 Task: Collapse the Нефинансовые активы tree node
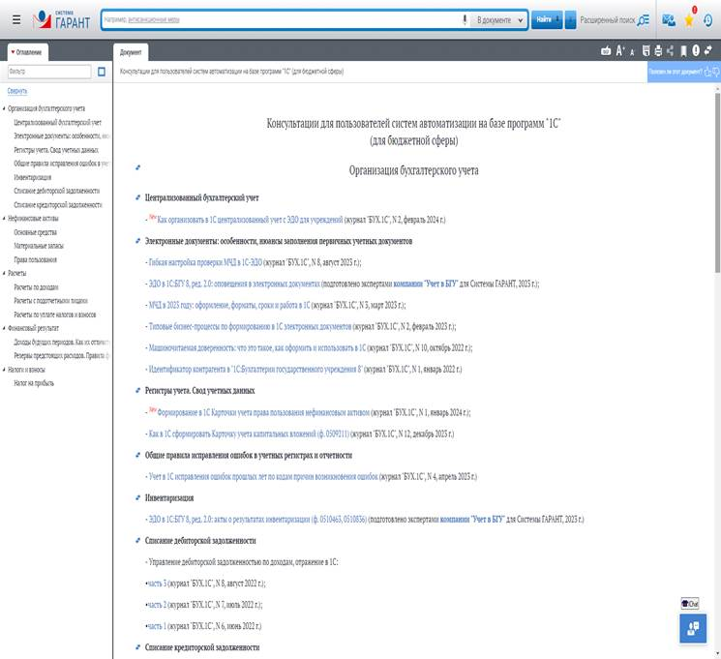(4, 219)
